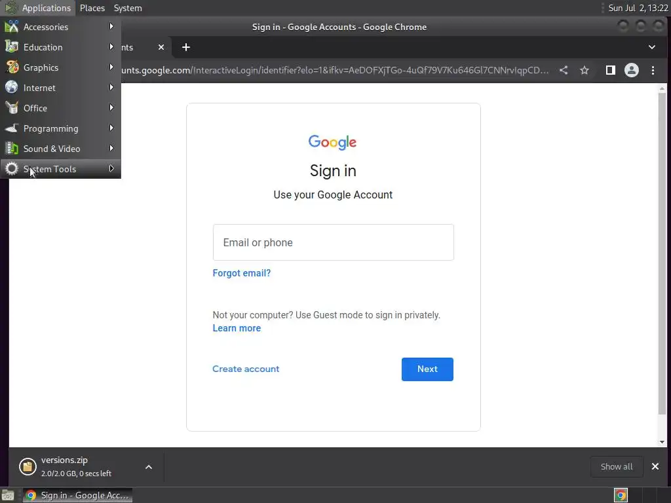671x503 pixels.
Task: Open the System menu in the top panel
Action: coord(128,8)
